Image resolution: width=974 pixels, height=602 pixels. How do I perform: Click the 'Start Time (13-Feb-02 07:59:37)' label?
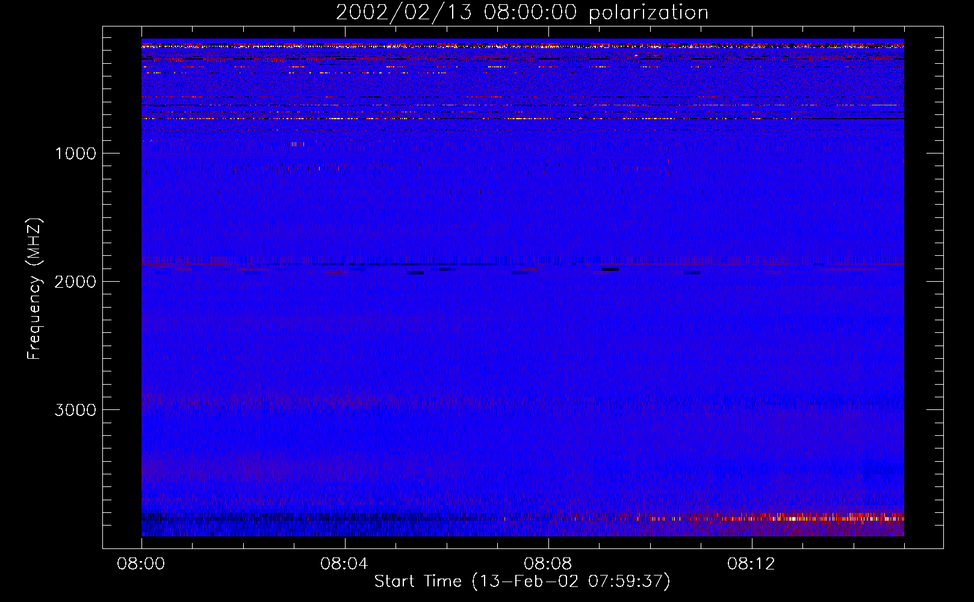(x=522, y=582)
